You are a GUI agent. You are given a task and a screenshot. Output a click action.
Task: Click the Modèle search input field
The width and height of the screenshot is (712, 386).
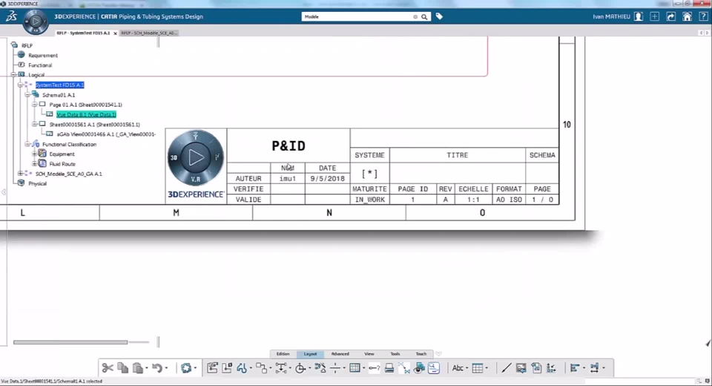point(357,17)
